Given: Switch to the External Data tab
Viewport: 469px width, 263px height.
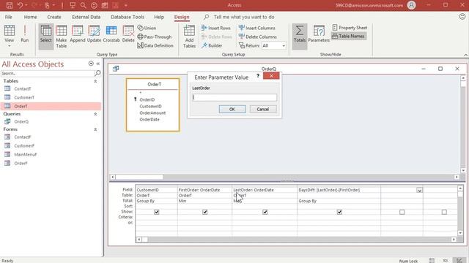Looking at the screenshot, I should (86, 17).
